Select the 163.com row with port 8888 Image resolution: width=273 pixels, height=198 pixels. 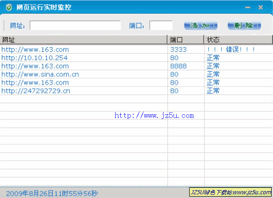tap(136, 66)
